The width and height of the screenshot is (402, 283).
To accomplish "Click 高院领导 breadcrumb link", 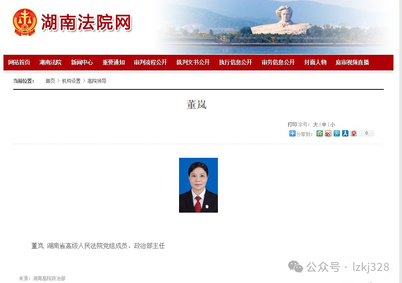I will click(97, 81).
